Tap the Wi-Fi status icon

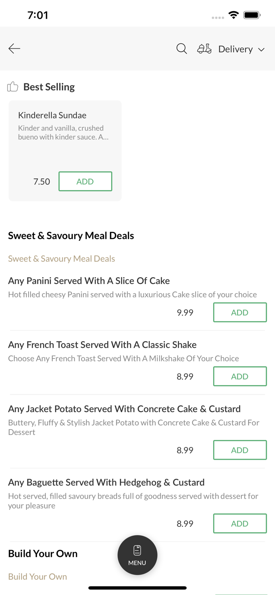point(233,15)
